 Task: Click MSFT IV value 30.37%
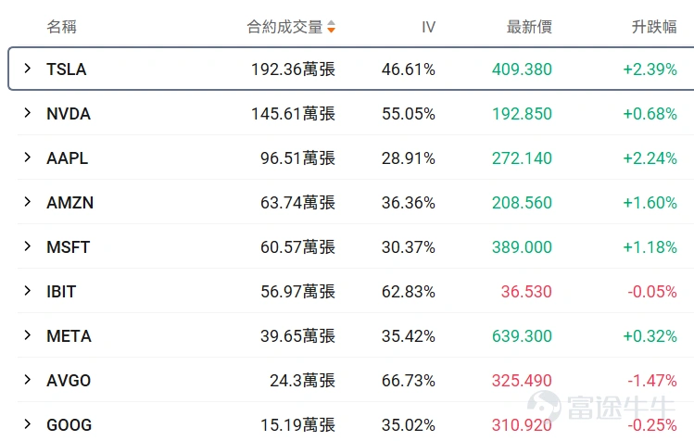pyautogui.click(x=409, y=247)
